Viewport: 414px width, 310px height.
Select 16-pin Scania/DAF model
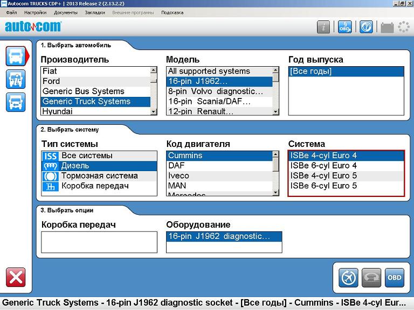[219, 102]
